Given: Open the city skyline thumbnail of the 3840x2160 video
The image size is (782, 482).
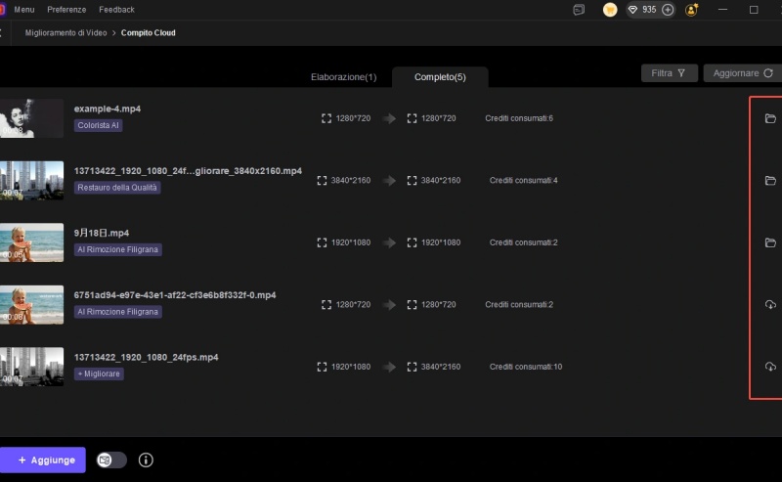Looking at the screenshot, I should tap(31, 180).
